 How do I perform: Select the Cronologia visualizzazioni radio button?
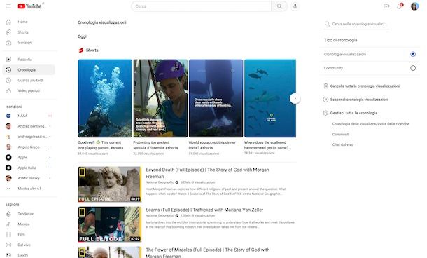413,54
